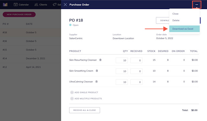The image size is (207, 121).
Task: Edit Received field for Skin Smoothing Cream
Action: (x=136, y=71)
